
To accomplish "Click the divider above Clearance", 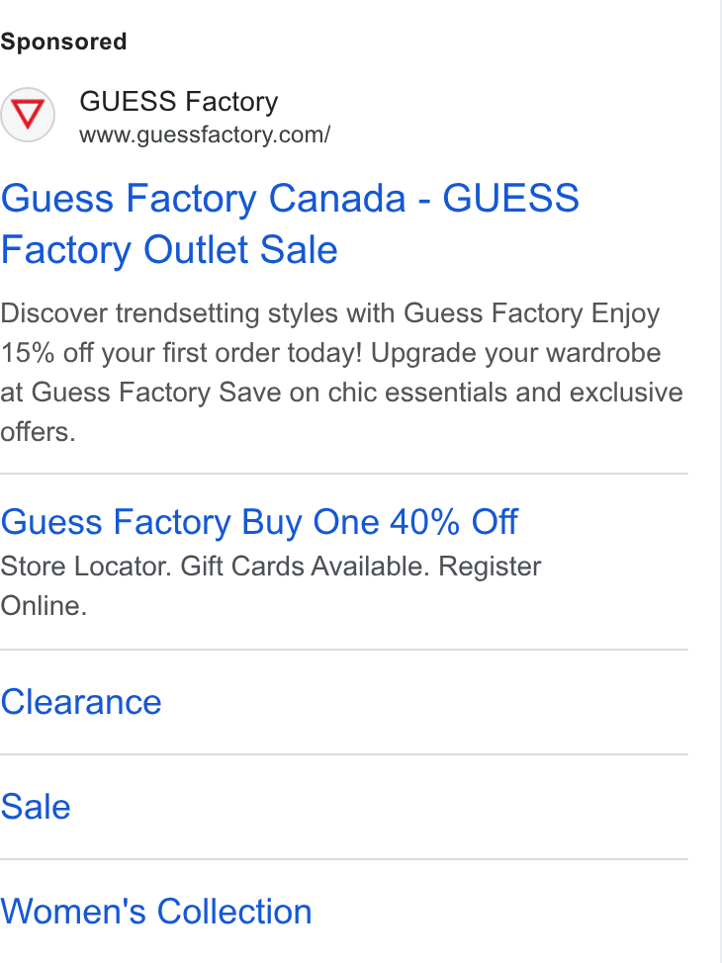I will tap(344, 650).
